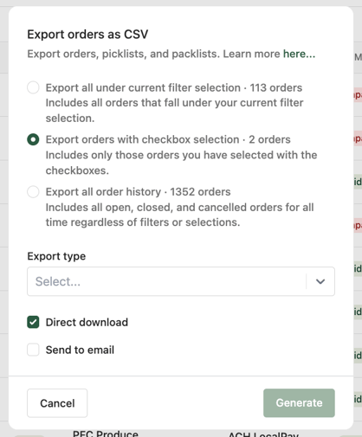Enable the Send to email checkbox
This screenshot has height=437, width=362.
33,350
